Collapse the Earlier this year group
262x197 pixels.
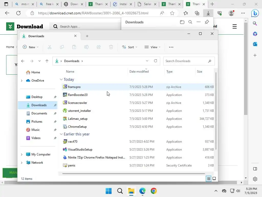click(x=61, y=134)
